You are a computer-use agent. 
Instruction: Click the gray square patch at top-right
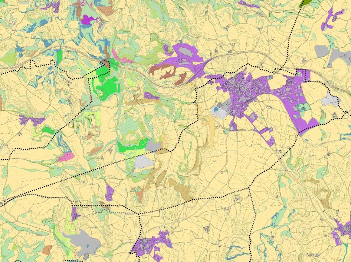(x=321, y=51)
